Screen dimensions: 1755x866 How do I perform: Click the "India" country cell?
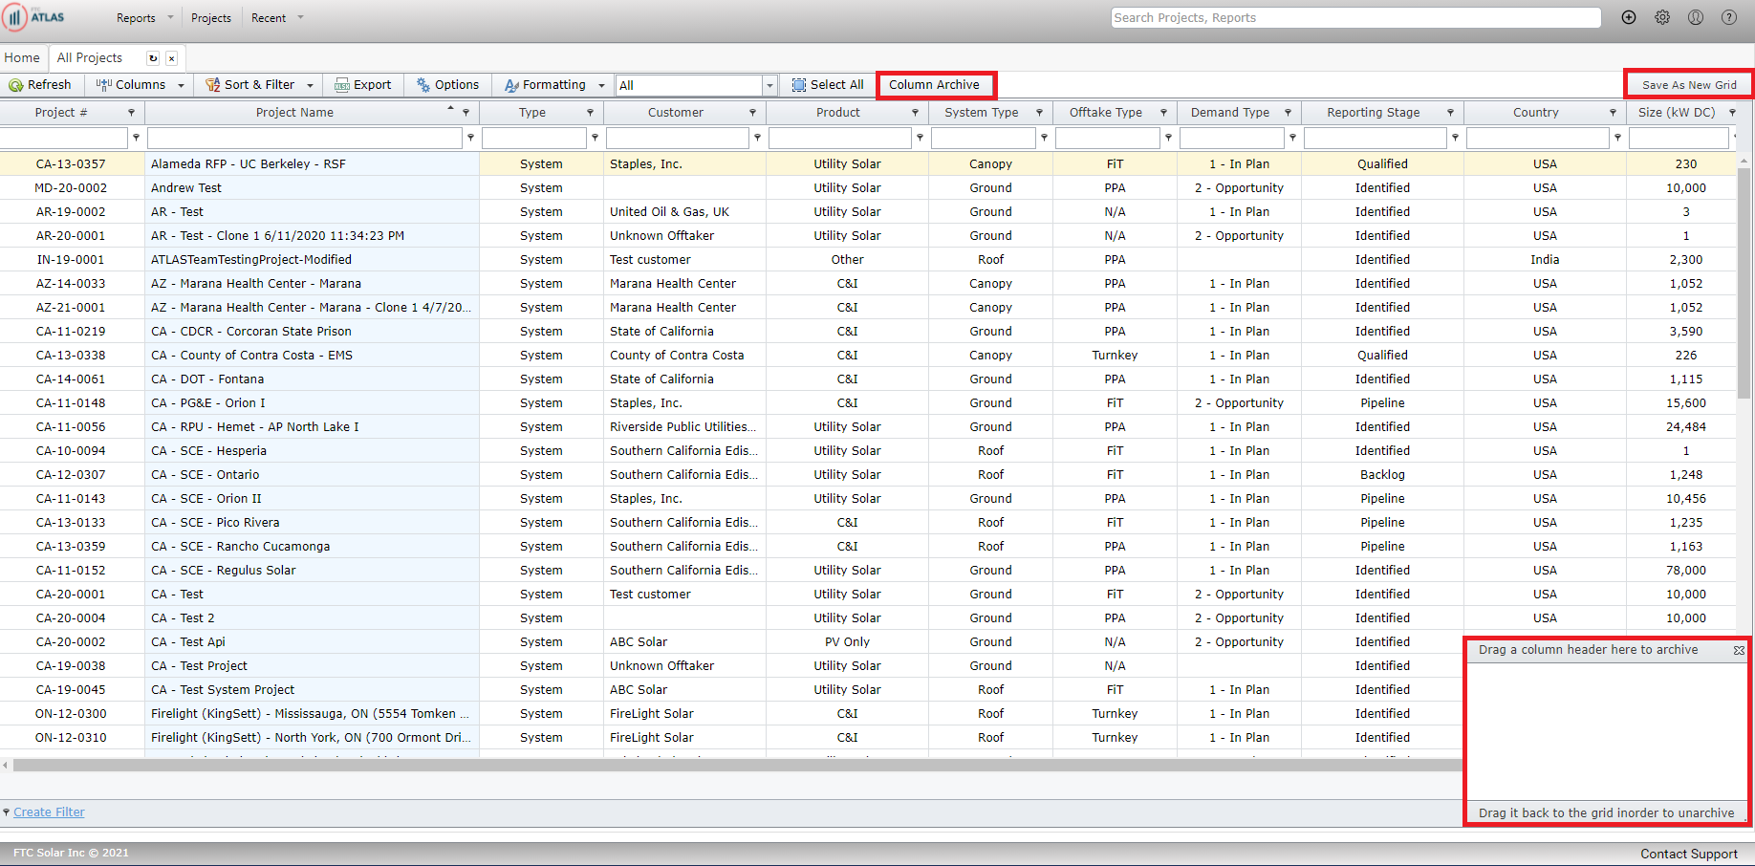(x=1545, y=260)
